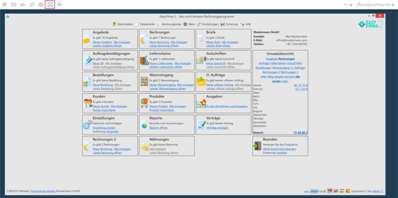Open the Hilfe menu
The image size is (398, 198).
point(246,24)
